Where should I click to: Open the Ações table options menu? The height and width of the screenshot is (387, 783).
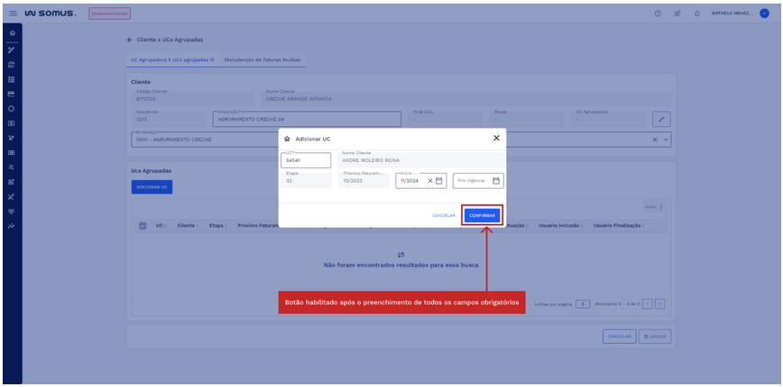pyautogui.click(x=660, y=207)
